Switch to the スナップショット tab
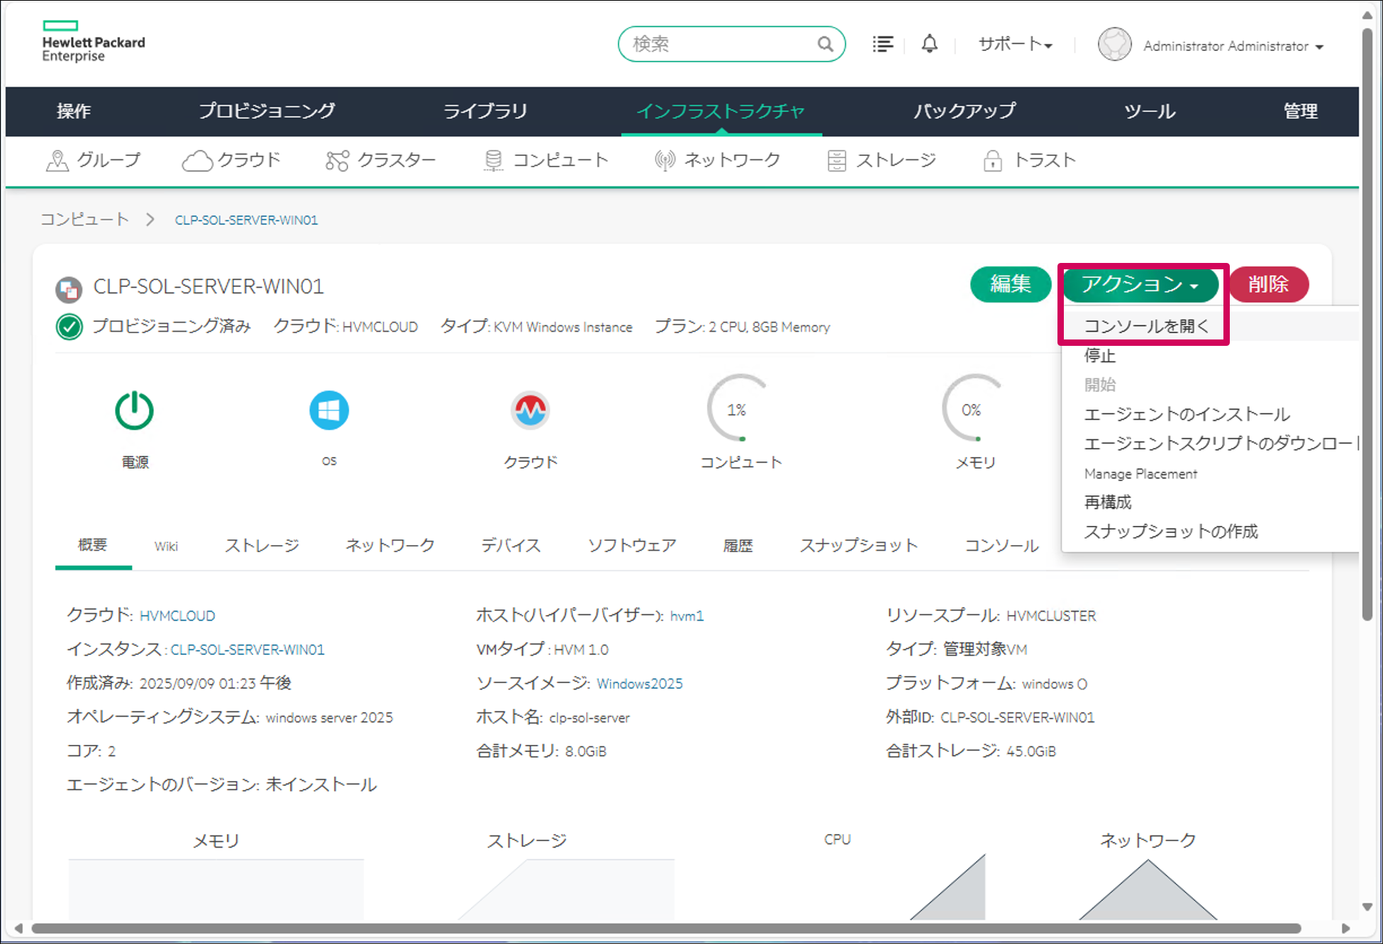1383x944 pixels. (858, 545)
